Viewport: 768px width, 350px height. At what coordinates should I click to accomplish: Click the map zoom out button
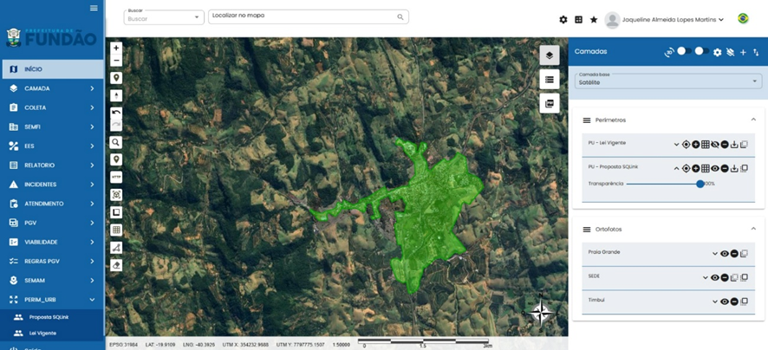[116, 61]
